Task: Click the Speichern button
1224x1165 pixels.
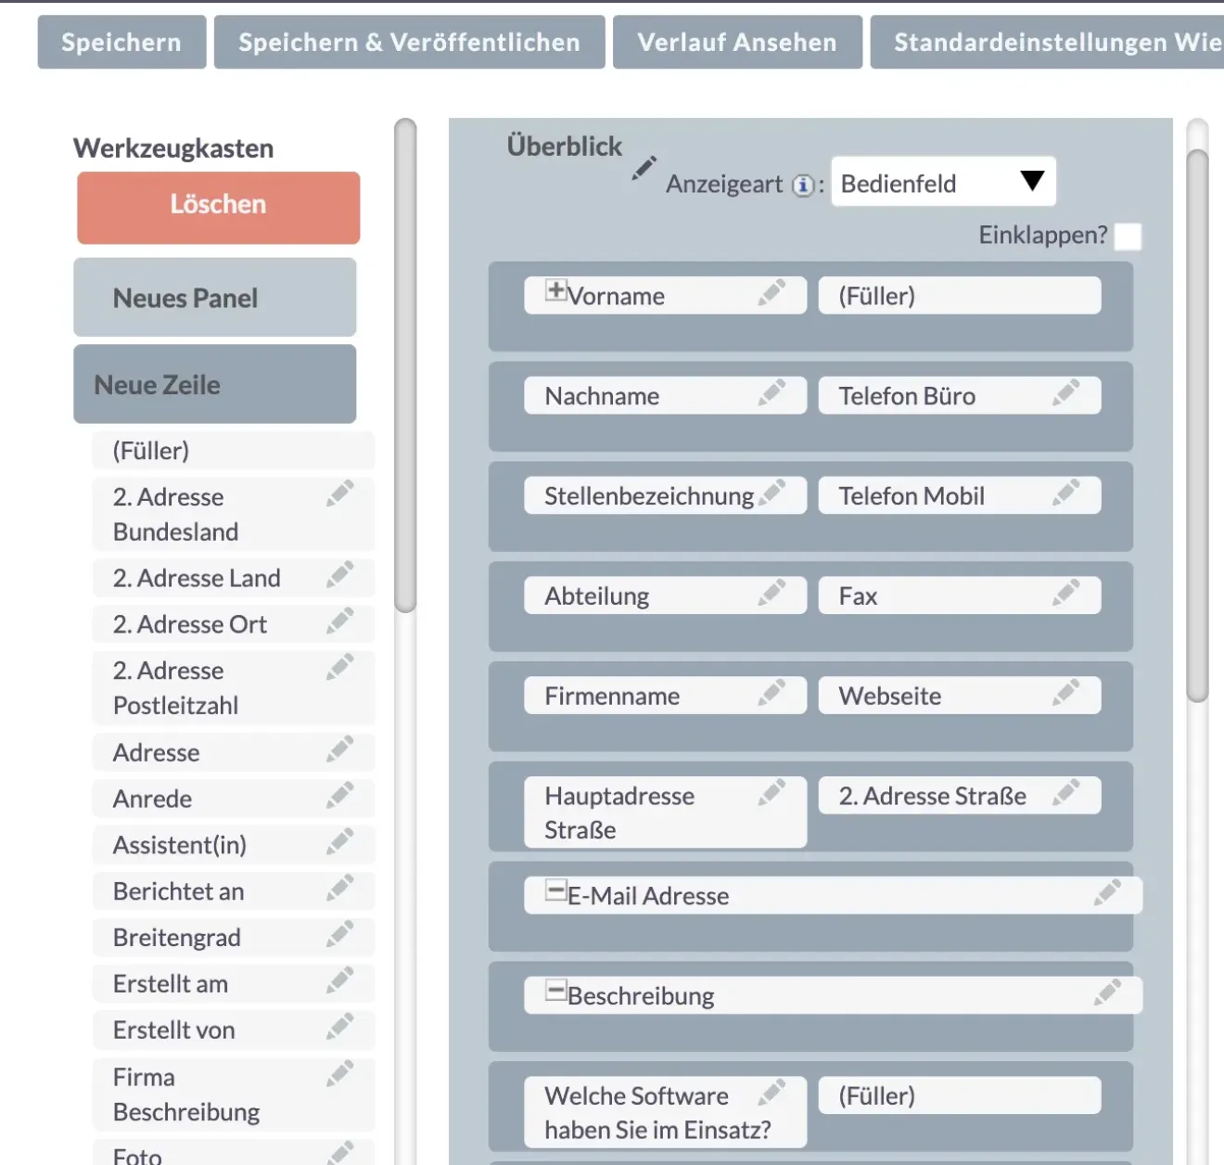Action: (121, 41)
